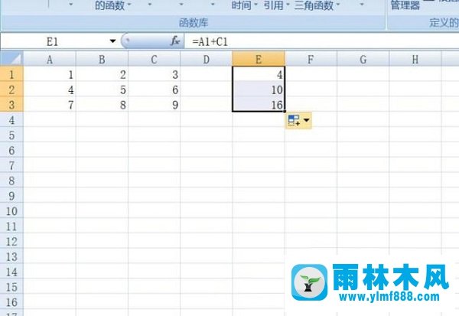This screenshot has width=459, height=316.
Task: Click cell E3 containing 16
Action: [x=259, y=105]
